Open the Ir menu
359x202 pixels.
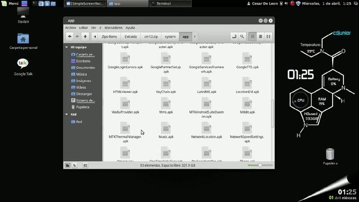[100, 27]
